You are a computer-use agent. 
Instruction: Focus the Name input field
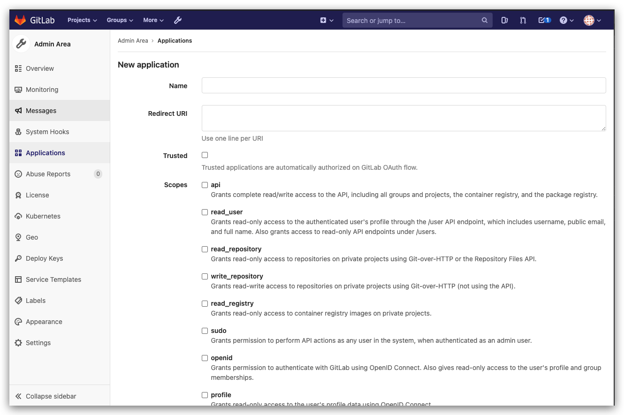403,85
